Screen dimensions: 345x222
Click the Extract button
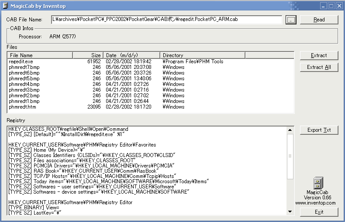point(319,56)
